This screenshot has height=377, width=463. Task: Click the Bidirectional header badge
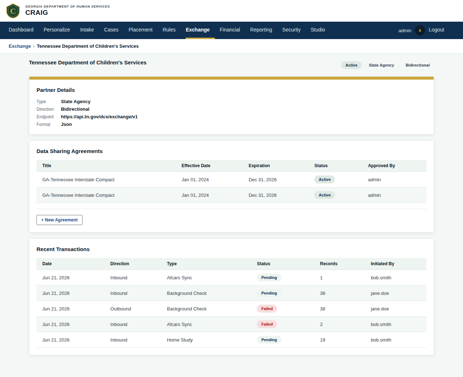[x=417, y=65]
